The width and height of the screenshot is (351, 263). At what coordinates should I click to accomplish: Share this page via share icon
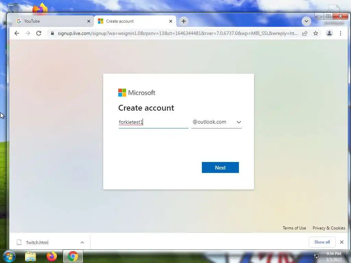click(x=305, y=33)
